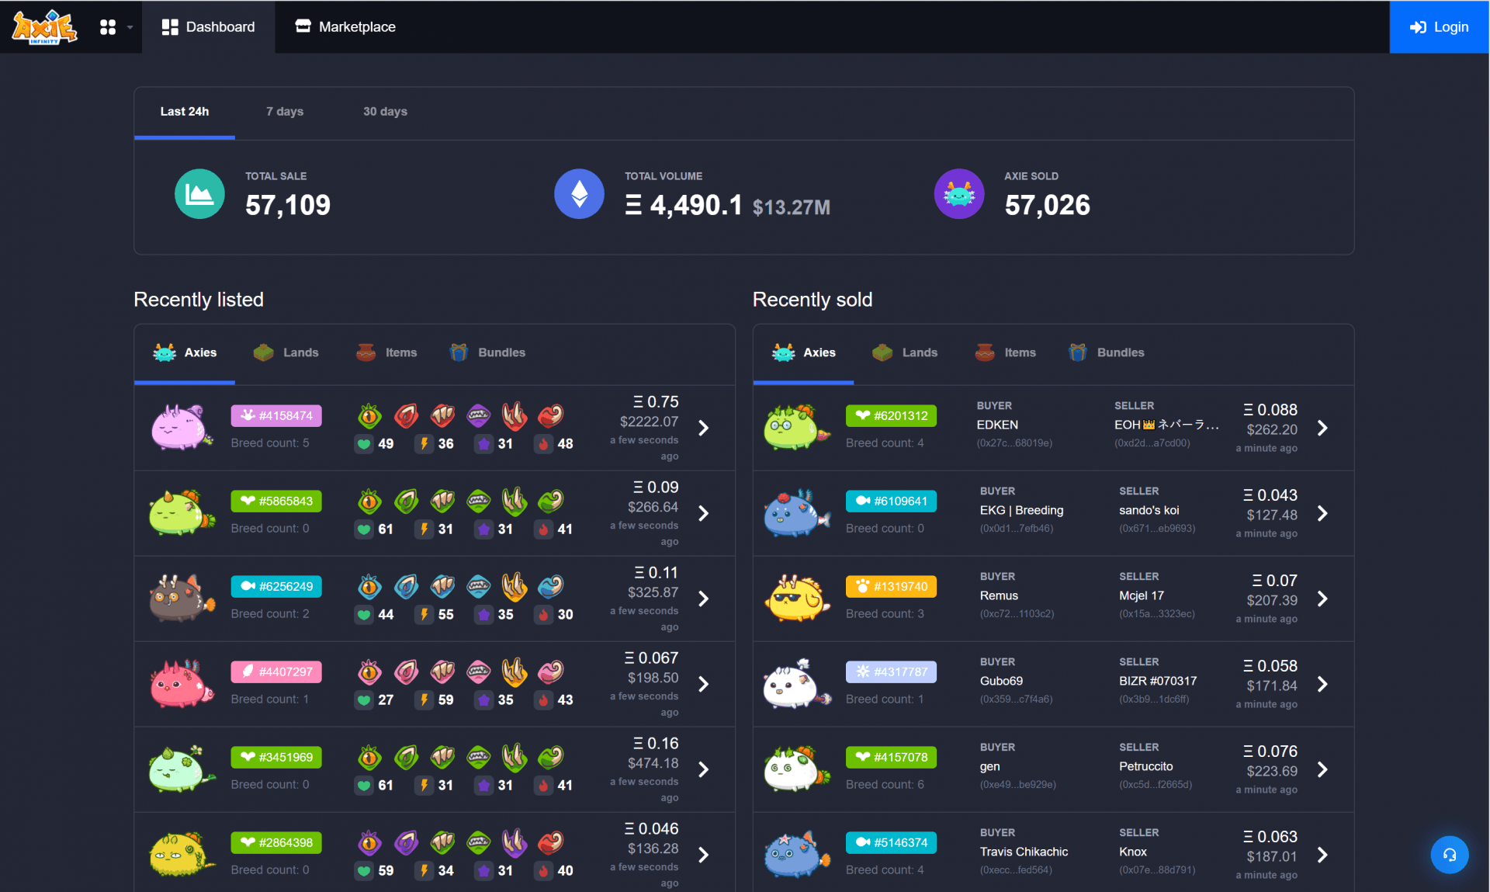Select Axies tab under Recently listed
1490x892 pixels.
coord(185,352)
